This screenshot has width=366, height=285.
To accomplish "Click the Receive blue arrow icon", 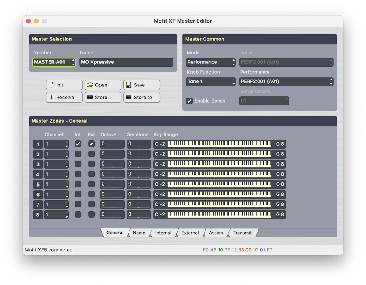I will click(51, 97).
